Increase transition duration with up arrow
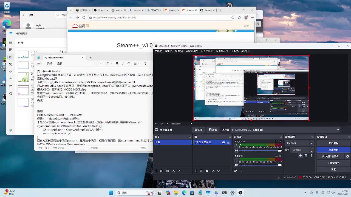This screenshot has height=197, width=351. pos(312,149)
